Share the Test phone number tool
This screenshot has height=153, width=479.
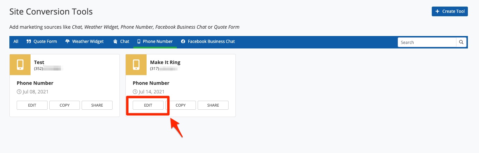click(x=97, y=105)
